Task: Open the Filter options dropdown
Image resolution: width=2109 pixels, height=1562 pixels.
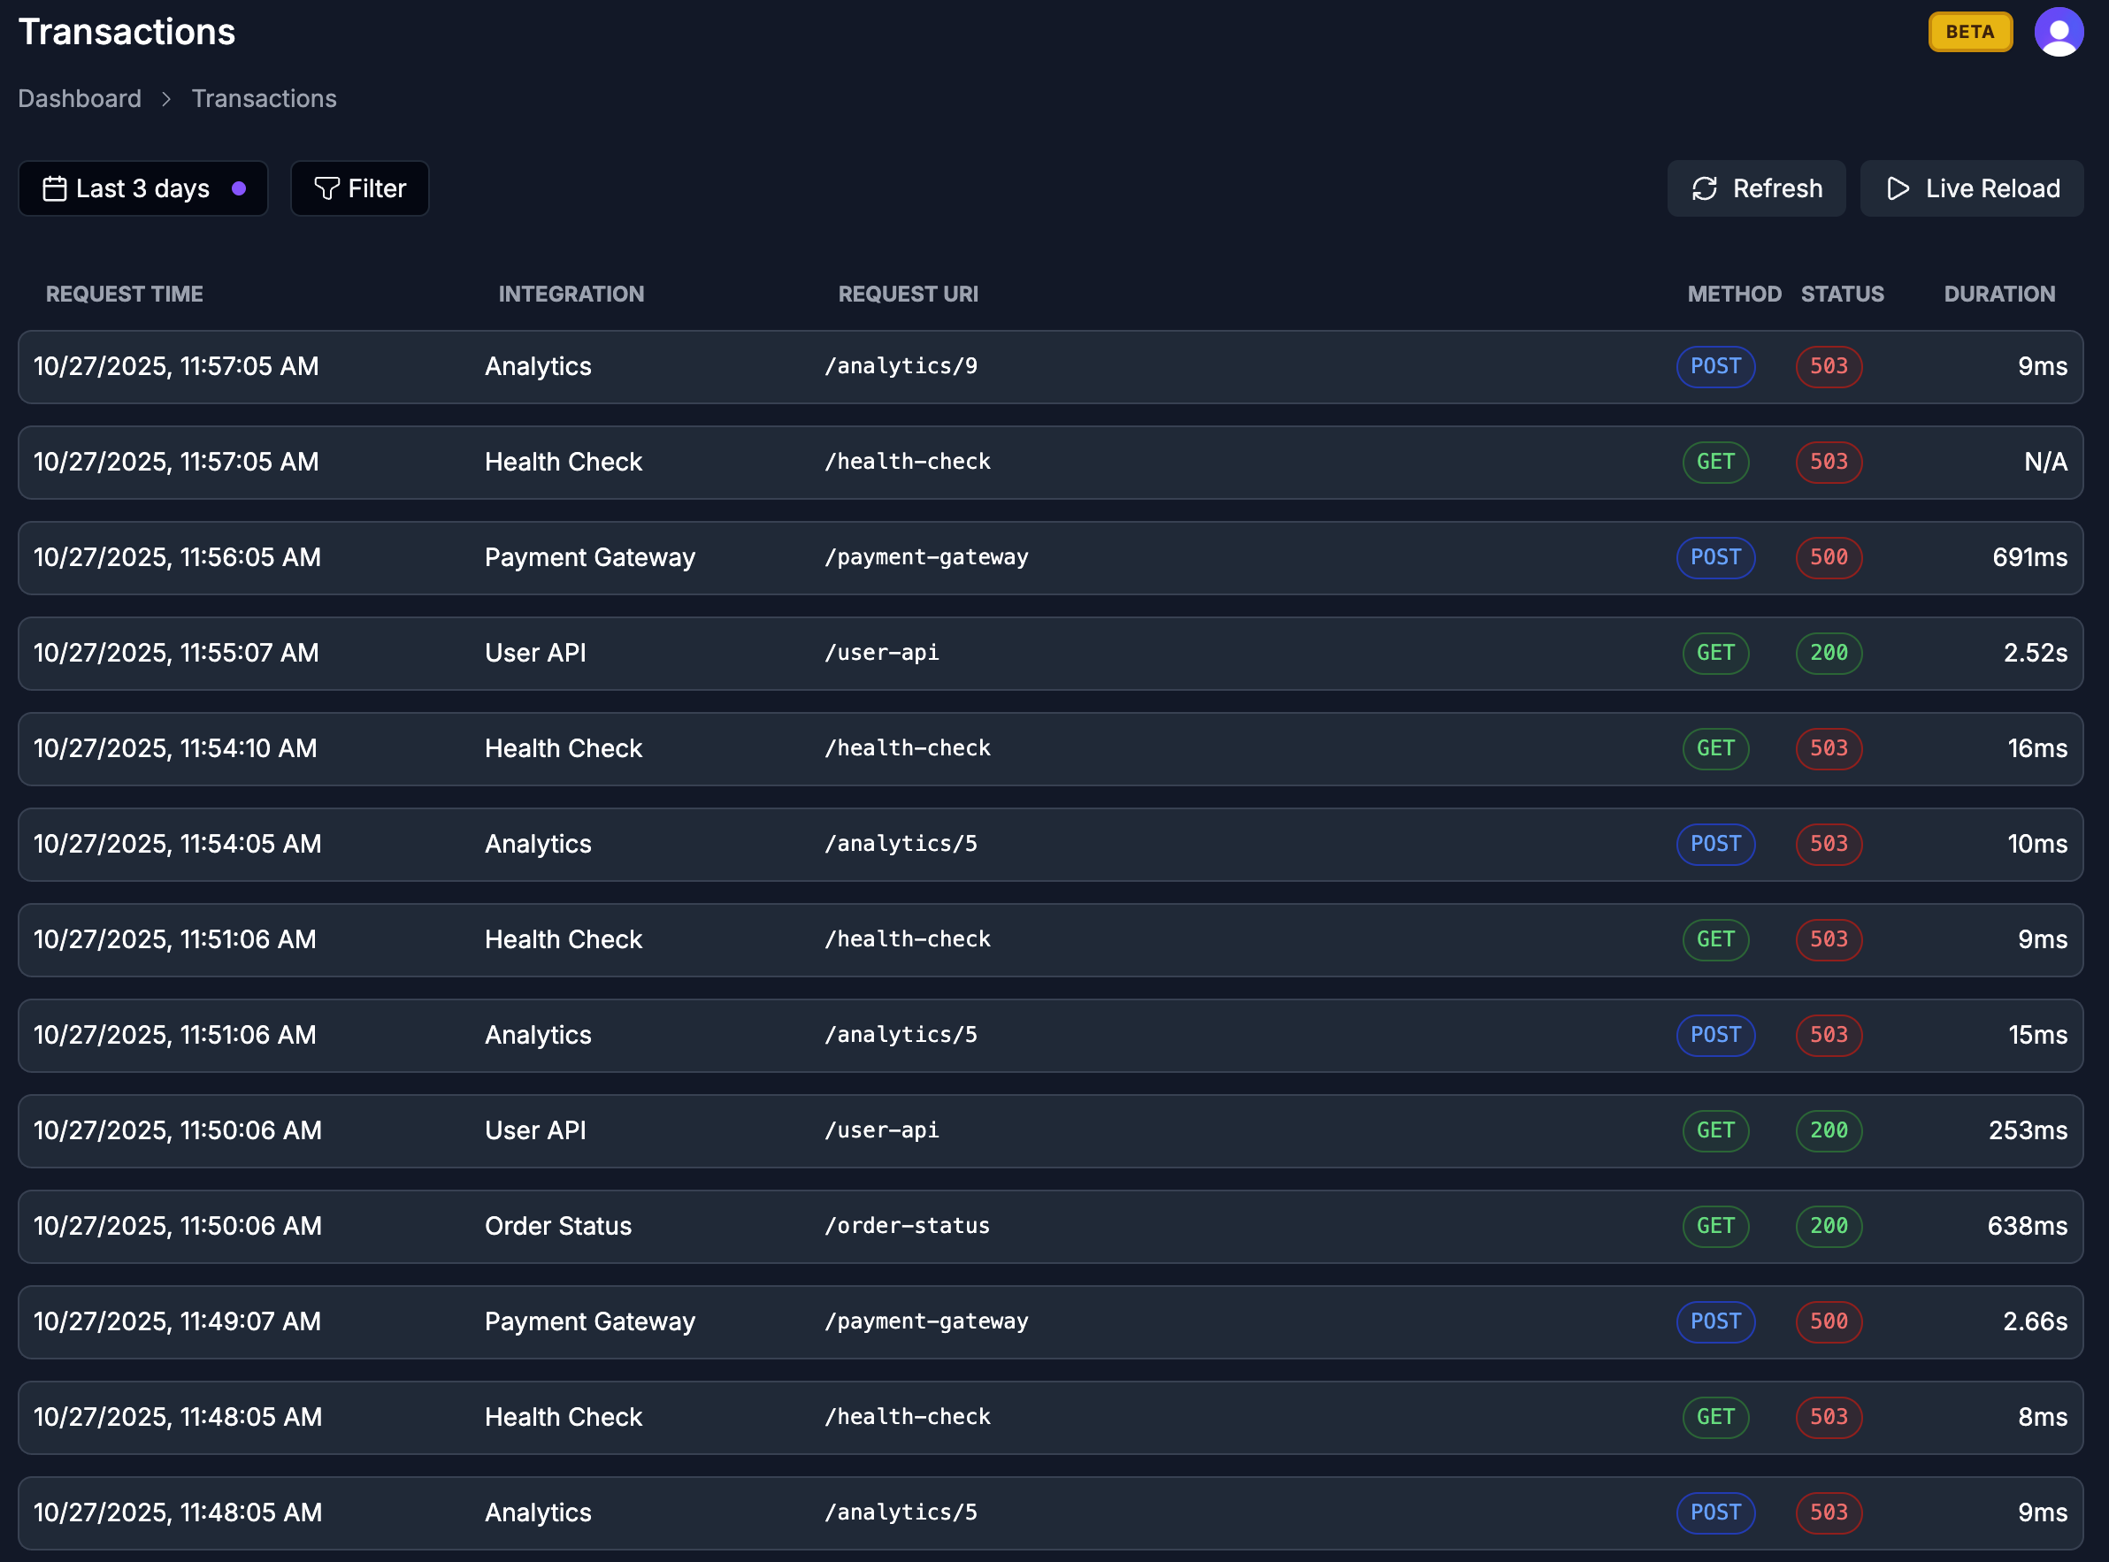Action: [x=359, y=189]
